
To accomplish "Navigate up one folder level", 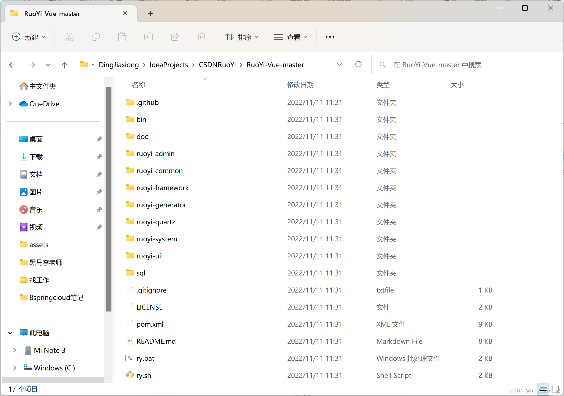I will tap(64, 65).
